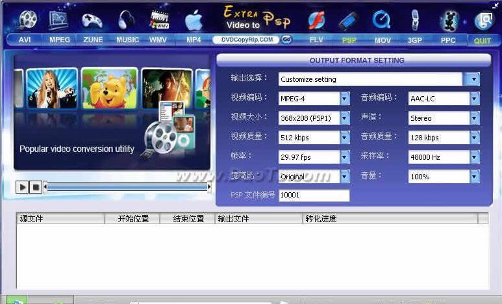Open the Original aspect ratio dropdown

pos(344,177)
